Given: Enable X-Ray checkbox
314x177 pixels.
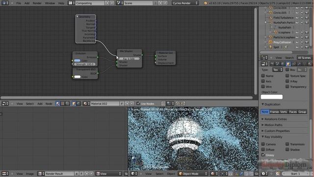Looking at the screenshot, I should (x=287, y=81).
